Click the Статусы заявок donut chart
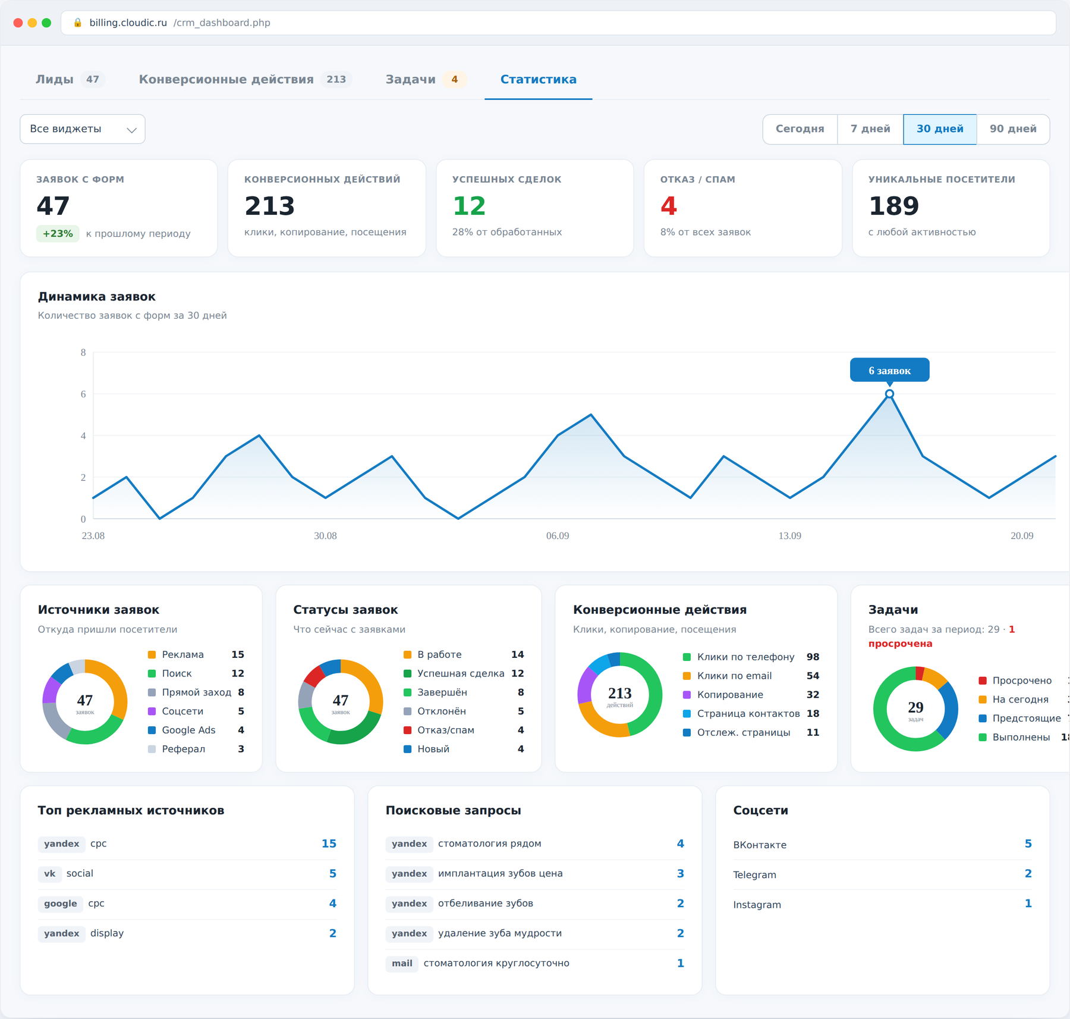The height and width of the screenshot is (1019, 1070). (341, 701)
